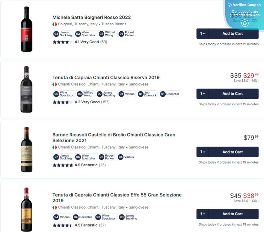Click the Italian flag icon beside Bolgheri region
Screen dimensions: 264x232
coord(54,24)
